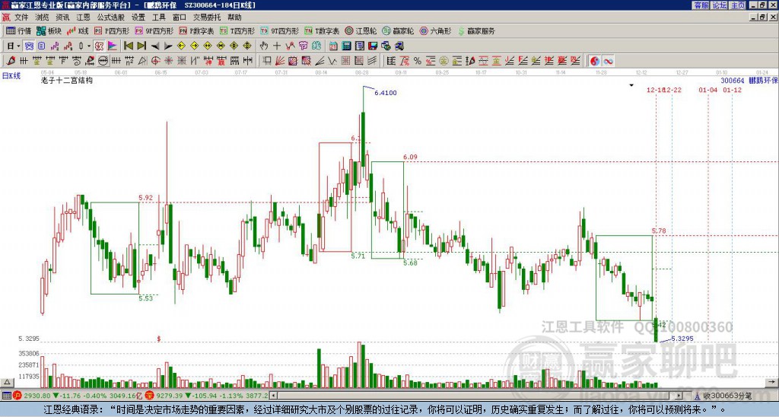Open the 文件 menu

click(21, 18)
